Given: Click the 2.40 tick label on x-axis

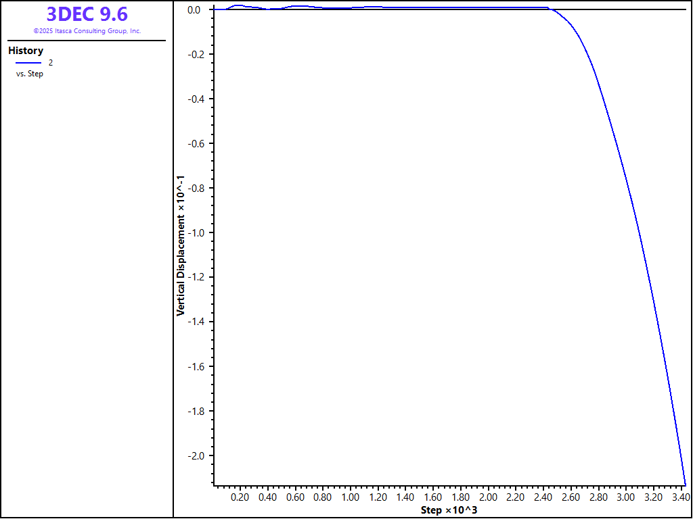Looking at the screenshot, I should tap(543, 497).
